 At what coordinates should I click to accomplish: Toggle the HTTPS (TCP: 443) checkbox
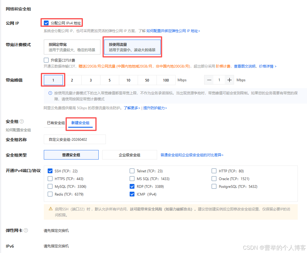pos(50,179)
